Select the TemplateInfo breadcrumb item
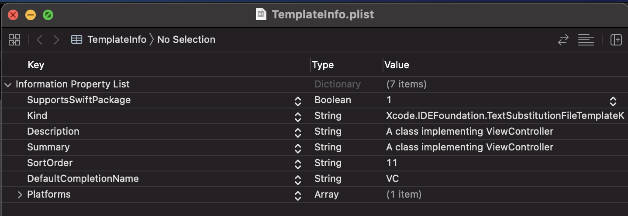This screenshot has width=628, height=216. 117,40
